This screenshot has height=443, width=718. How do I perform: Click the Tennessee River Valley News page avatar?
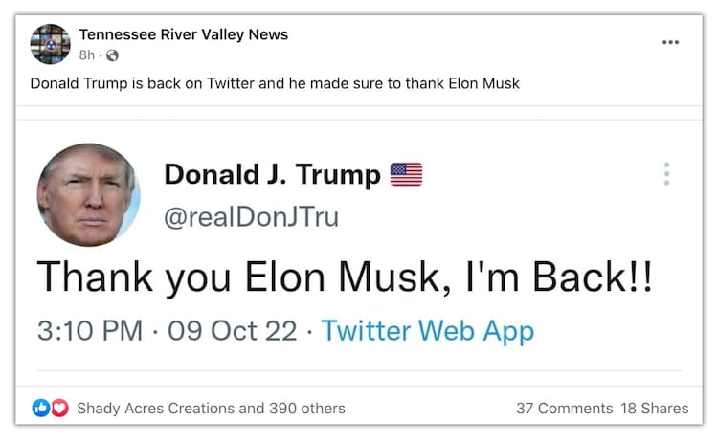click(x=50, y=44)
